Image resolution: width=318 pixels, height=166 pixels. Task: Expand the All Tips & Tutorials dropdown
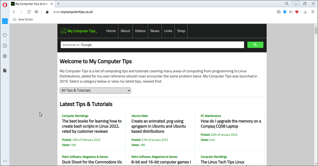tap(95, 91)
